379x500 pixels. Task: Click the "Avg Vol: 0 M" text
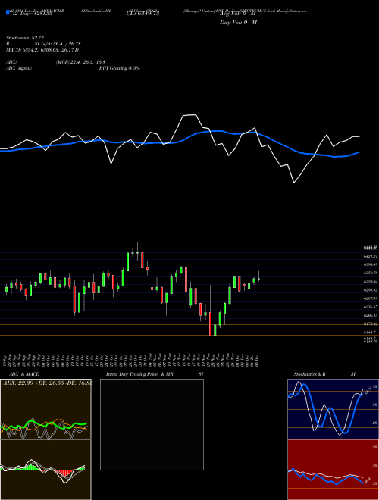(238, 14)
